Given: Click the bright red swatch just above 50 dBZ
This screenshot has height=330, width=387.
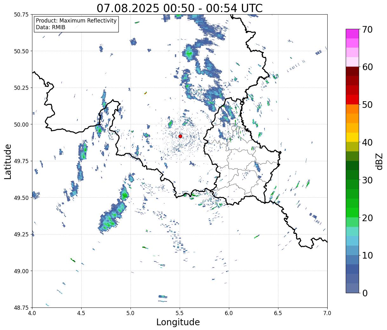Looking at the screenshot, I should pyautogui.click(x=352, y=100).
